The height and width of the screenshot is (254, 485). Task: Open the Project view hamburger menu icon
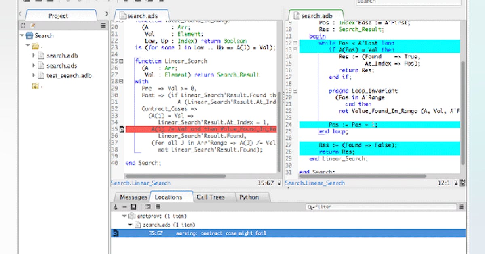point(103,25)
